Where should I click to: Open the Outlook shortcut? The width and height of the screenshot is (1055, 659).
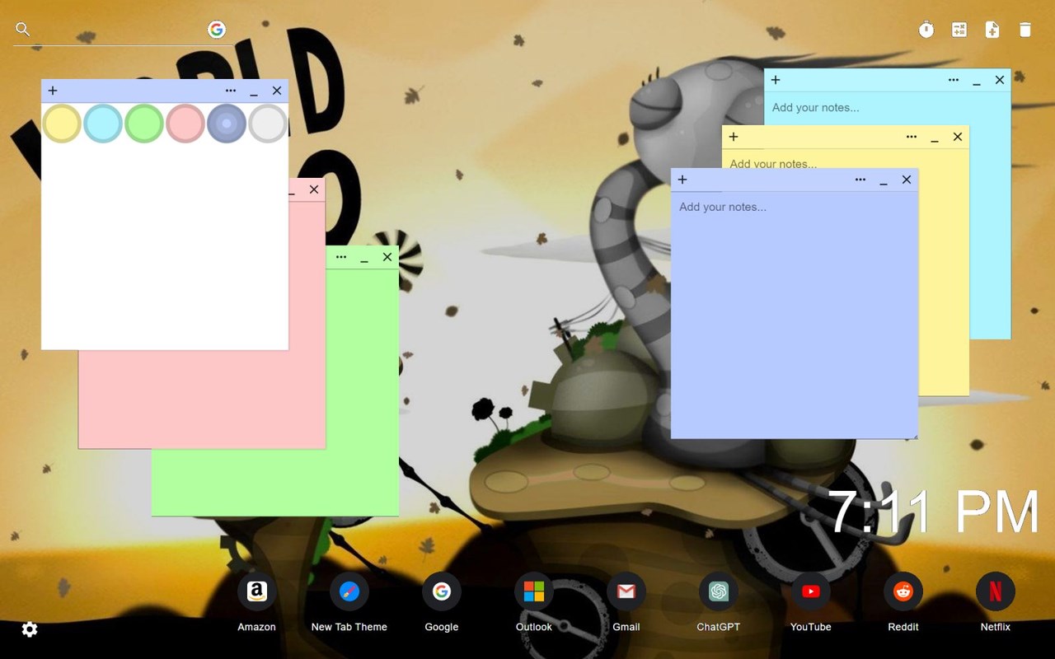[534, 591]
